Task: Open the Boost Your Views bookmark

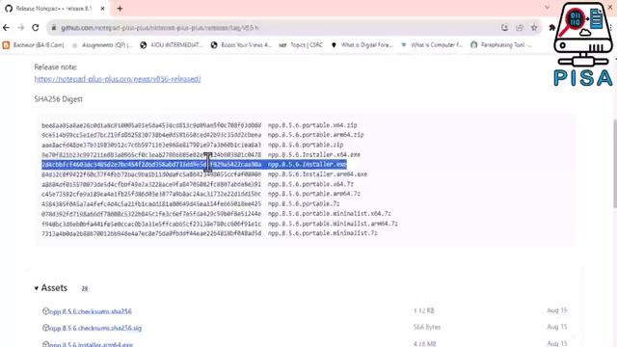Action: [241, 45]
